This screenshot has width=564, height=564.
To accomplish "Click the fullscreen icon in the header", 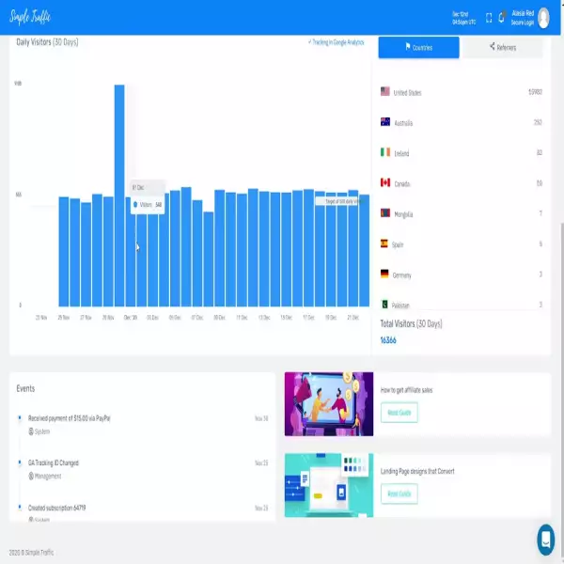I will [x=489, y=16].
